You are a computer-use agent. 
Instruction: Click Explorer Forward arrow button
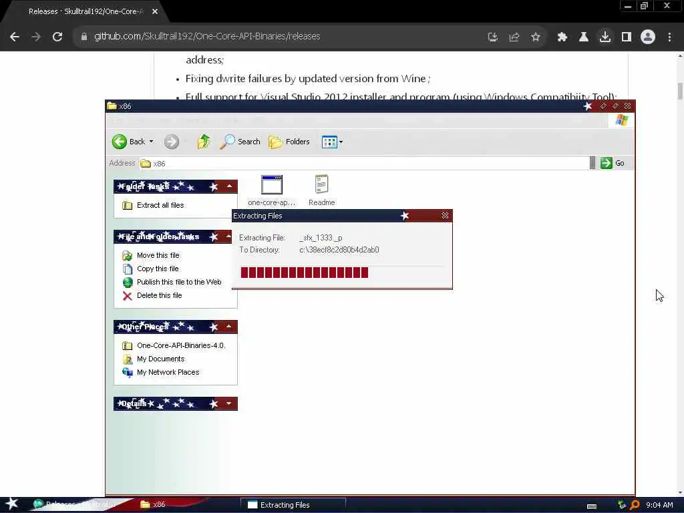[x=172, y=142]
